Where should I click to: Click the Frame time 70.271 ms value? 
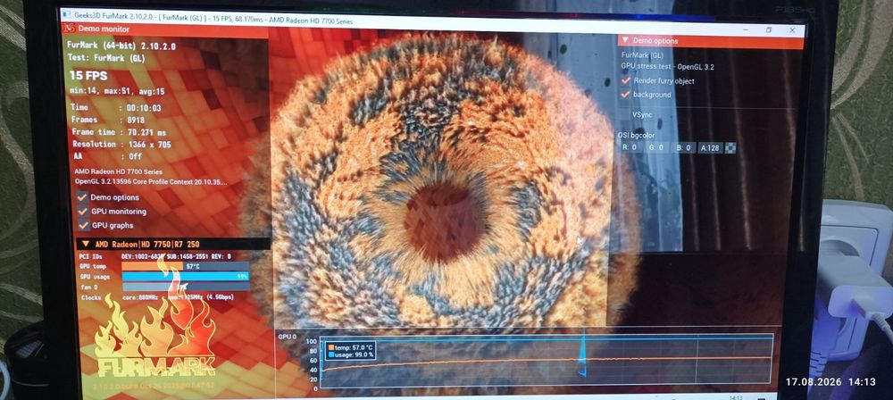pos(146,133)
